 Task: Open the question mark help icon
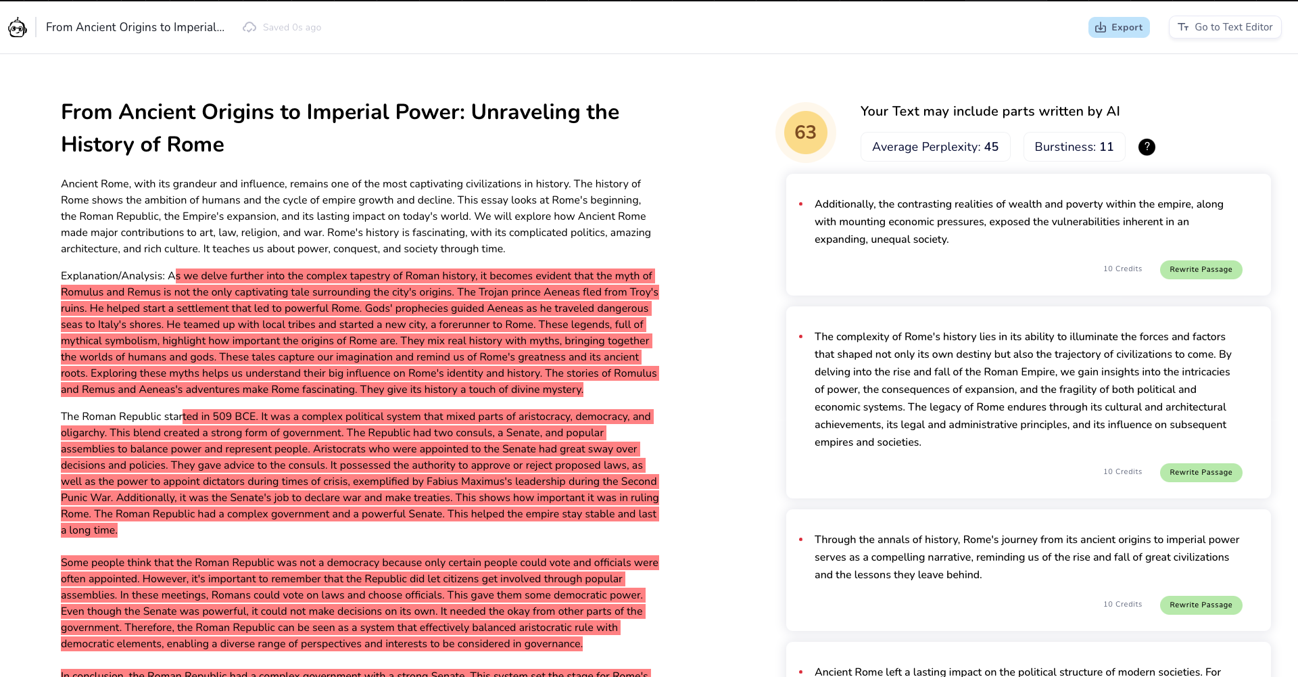click(x=1147, y=147)
